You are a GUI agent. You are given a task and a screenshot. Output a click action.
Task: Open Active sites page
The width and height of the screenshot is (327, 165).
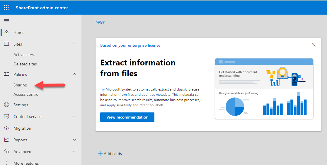click(23, 55)
